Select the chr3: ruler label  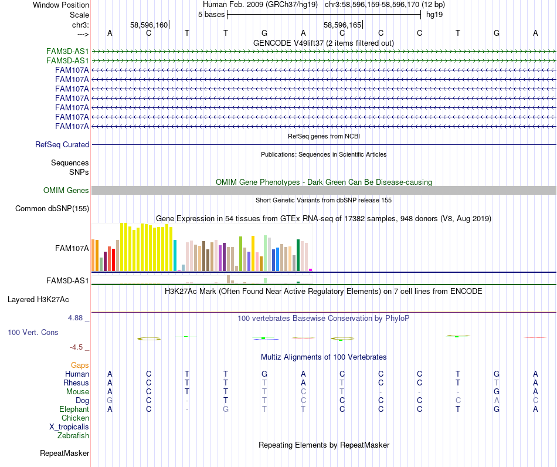pyautogui.click(x=80, y=25)
